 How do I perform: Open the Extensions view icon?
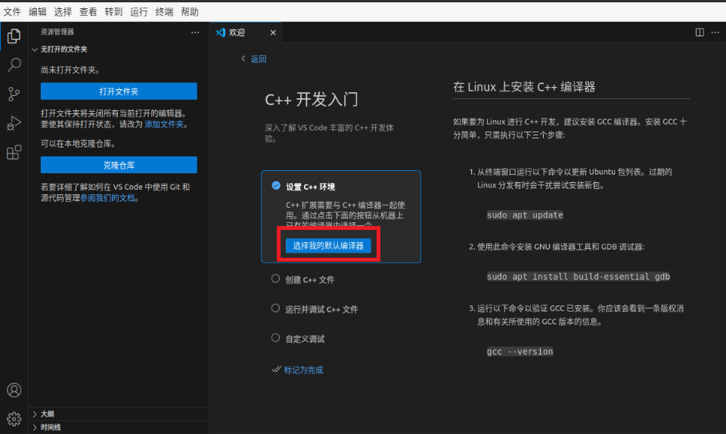click(14, 152)
